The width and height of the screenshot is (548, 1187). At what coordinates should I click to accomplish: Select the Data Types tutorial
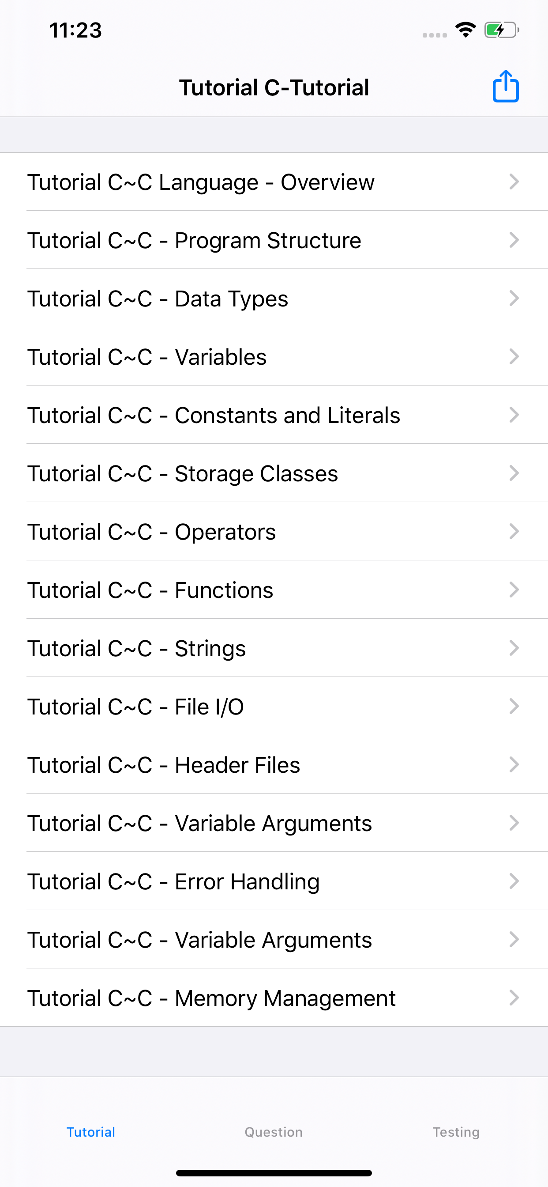158,299
